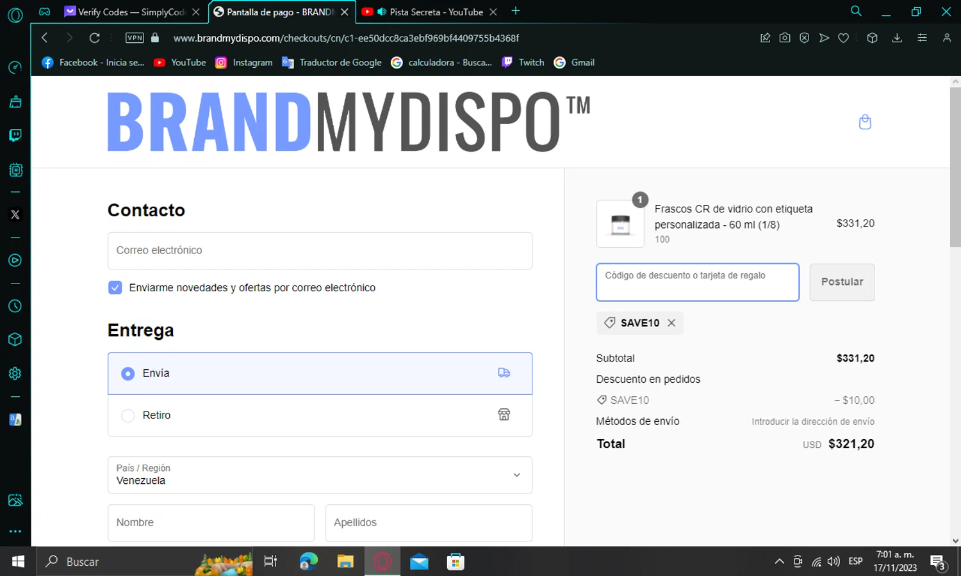Click the Postular discount apply button
961x576 pixels.
point(842,282)
